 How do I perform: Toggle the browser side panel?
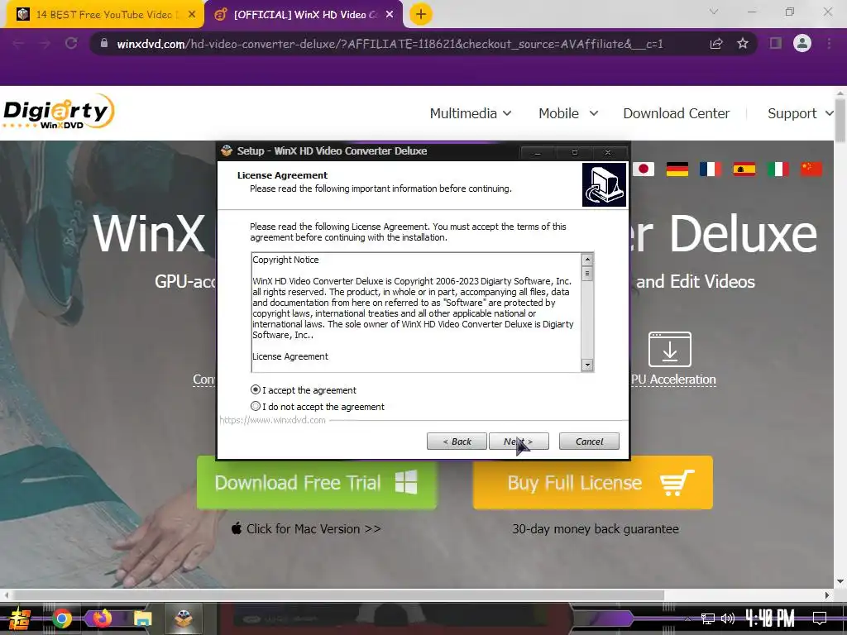point(776,43)
